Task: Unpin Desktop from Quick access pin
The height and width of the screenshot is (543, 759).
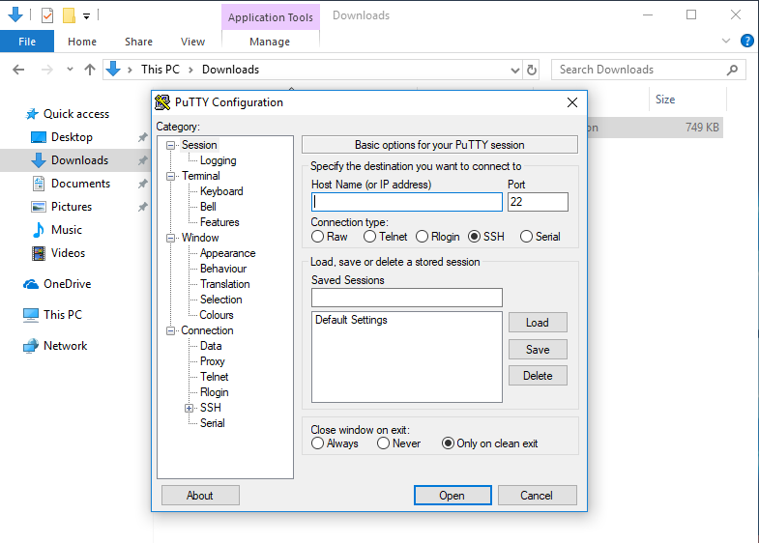Action: (142, 137)
